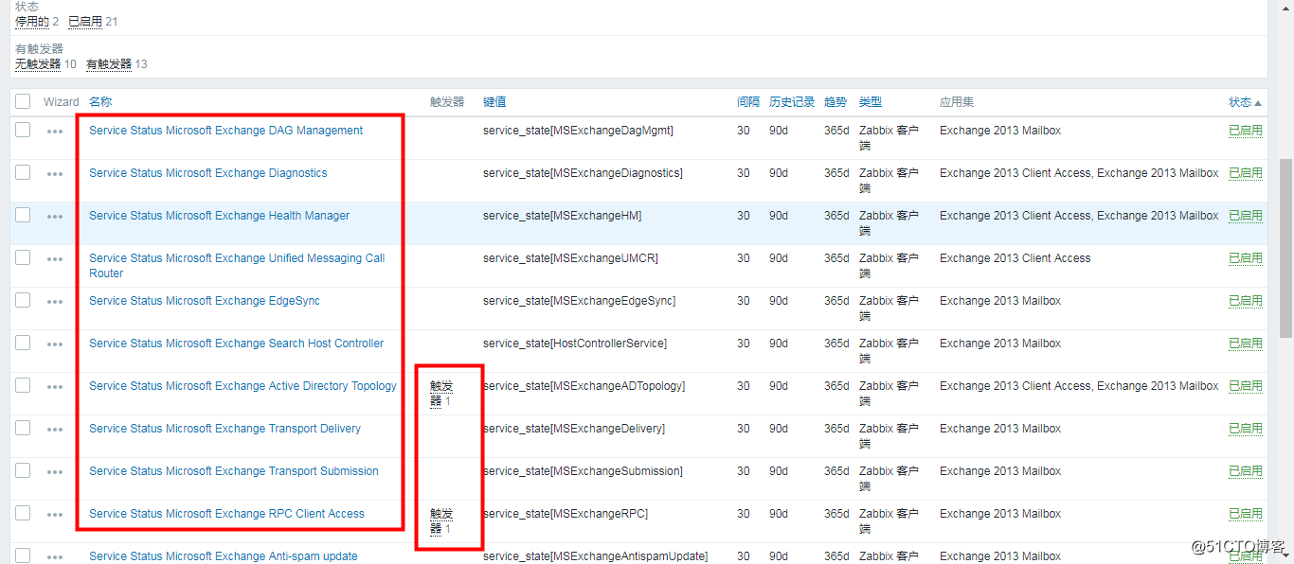Open Exchange Transport Delivery item
Viewport: 1294px width, 564px height.
(225, 429)
